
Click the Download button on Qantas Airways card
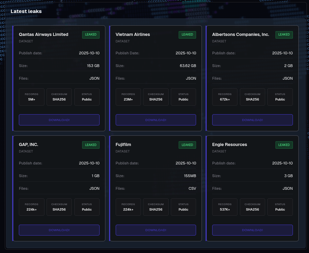59,120
